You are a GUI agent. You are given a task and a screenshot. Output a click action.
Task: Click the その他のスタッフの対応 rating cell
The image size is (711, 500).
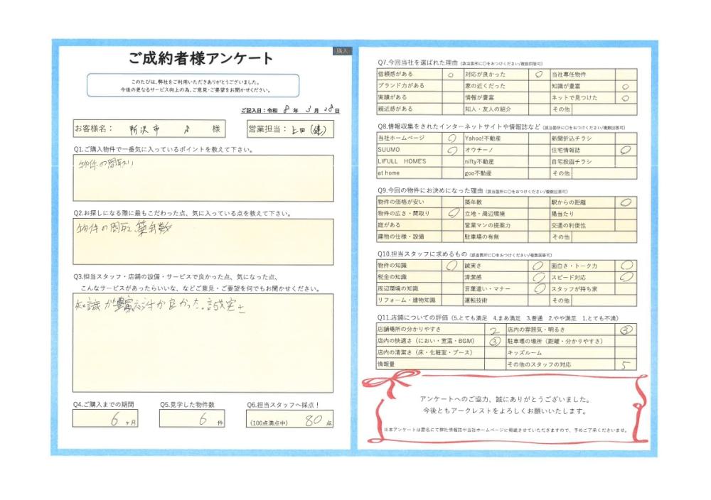click(626, 364)
